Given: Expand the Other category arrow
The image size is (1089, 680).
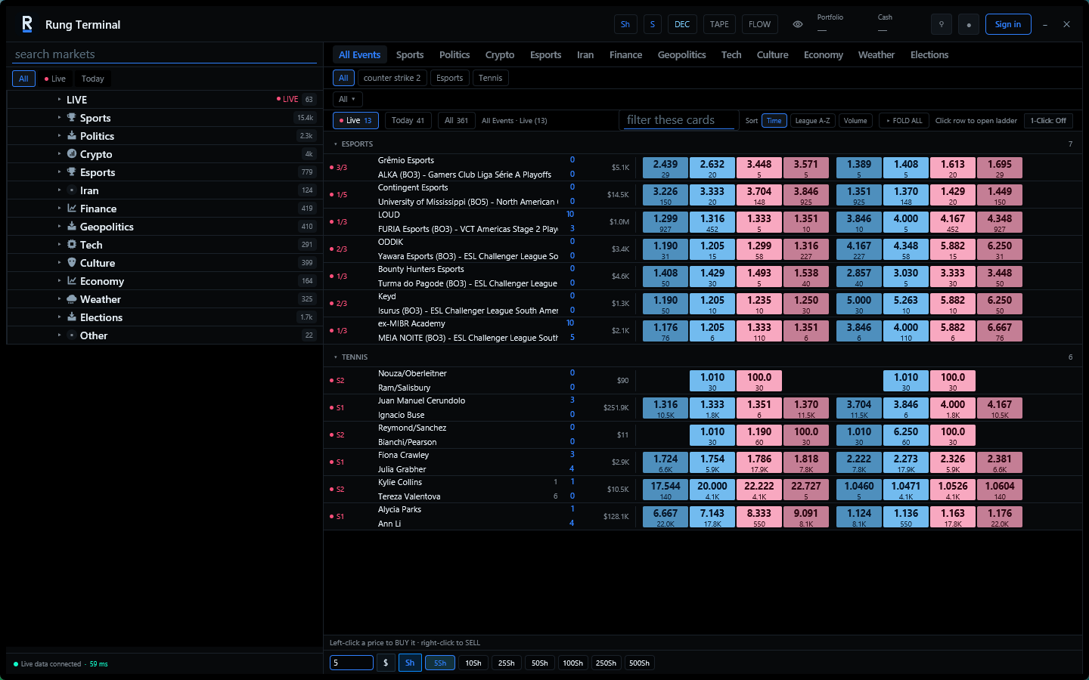Looking at the screenshot, I should pos(59,335).
